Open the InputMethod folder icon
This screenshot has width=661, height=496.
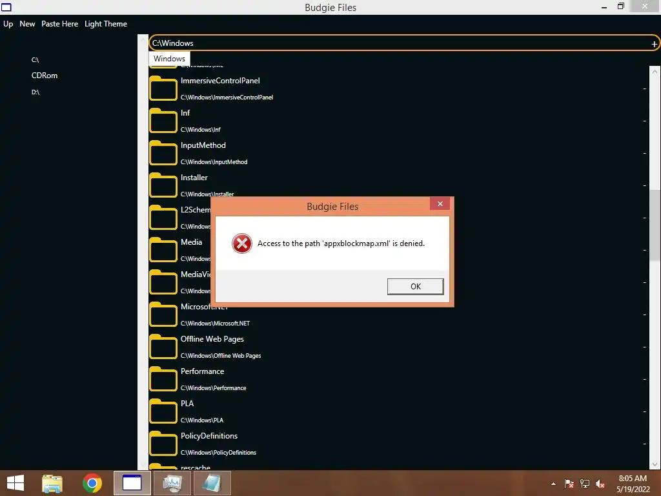point(163,152)
